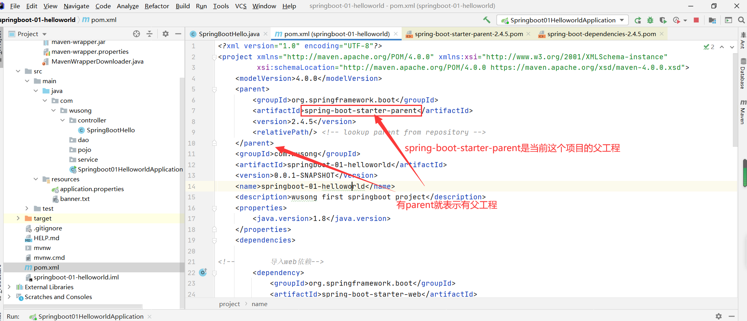Click 'name' in editor breadcrumb

point(259,304)
